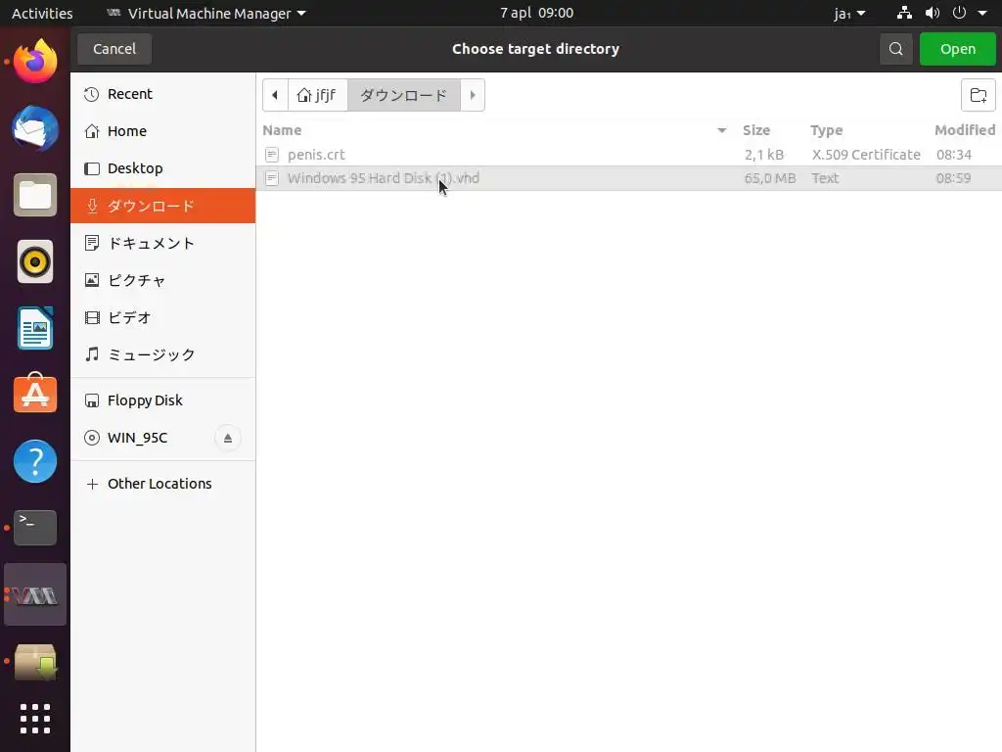Select ダウンロード in the sidebar
Viewport: 1002px width, 752px height.
pyautogui.click(x=163, y=206)
